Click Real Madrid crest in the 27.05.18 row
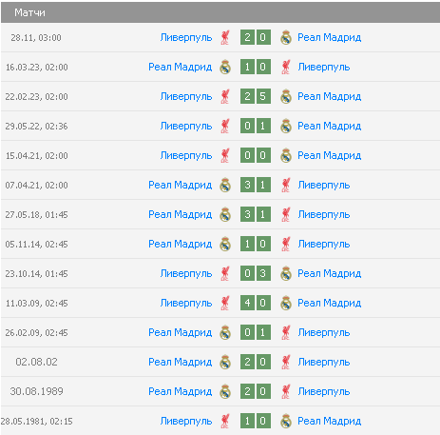 [225, 214]
